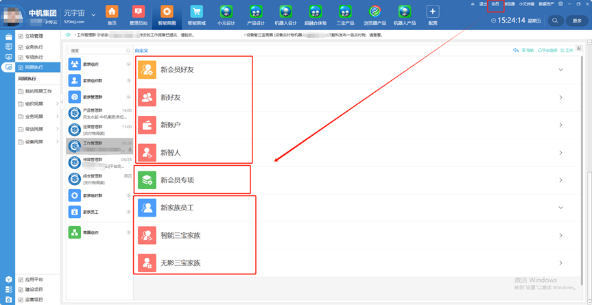Click the search magnifier button in the header
The image size is (592, 305).
click(x=555, y=21)
